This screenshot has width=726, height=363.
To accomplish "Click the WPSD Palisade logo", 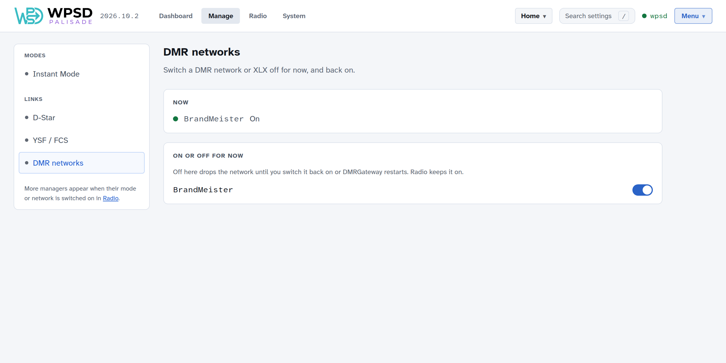I will tap(53, 16).
